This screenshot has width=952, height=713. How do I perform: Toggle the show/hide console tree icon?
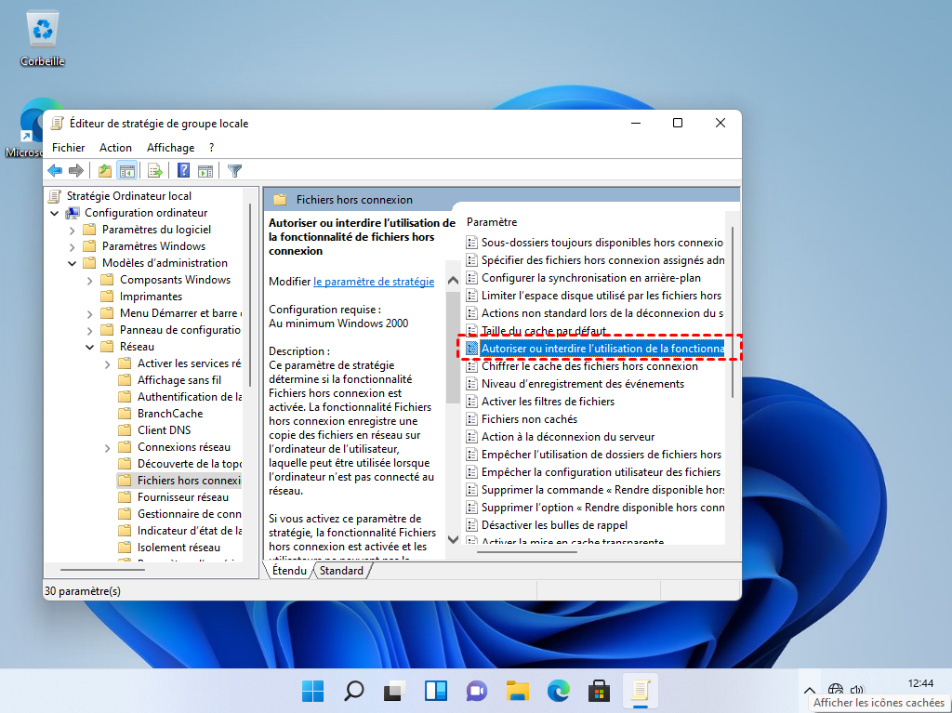coord(127,170)
